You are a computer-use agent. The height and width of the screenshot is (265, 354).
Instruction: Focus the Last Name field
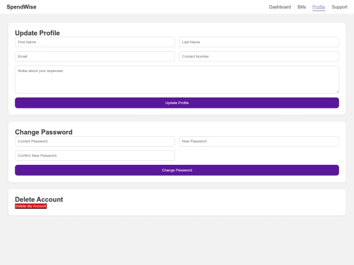pyautogui.click(x=259, y=42)
